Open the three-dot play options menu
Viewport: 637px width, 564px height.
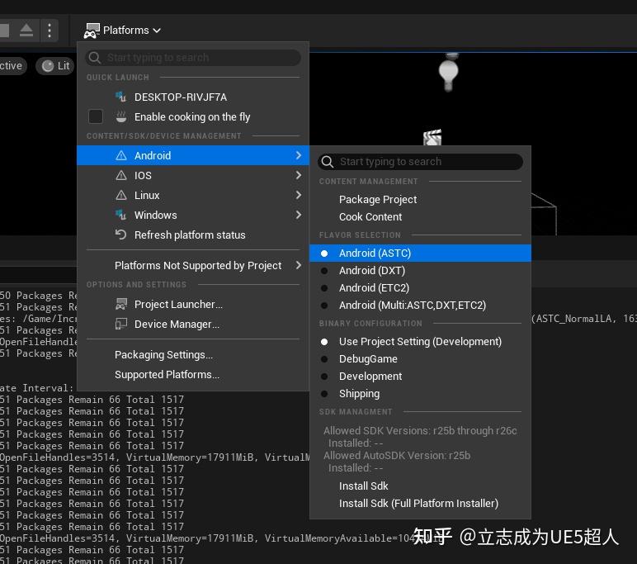(x=50, y=31)
